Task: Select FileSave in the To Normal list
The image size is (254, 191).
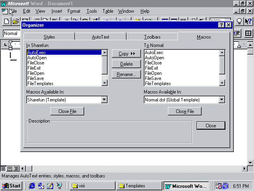Action: click(x=182, y=78)
